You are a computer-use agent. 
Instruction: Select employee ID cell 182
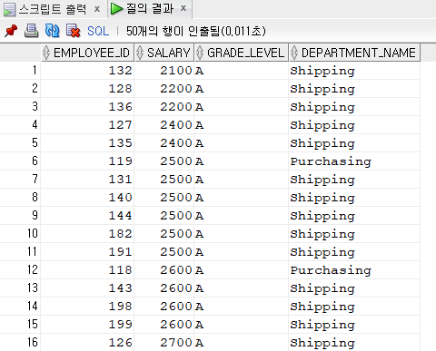click(87, 234)
